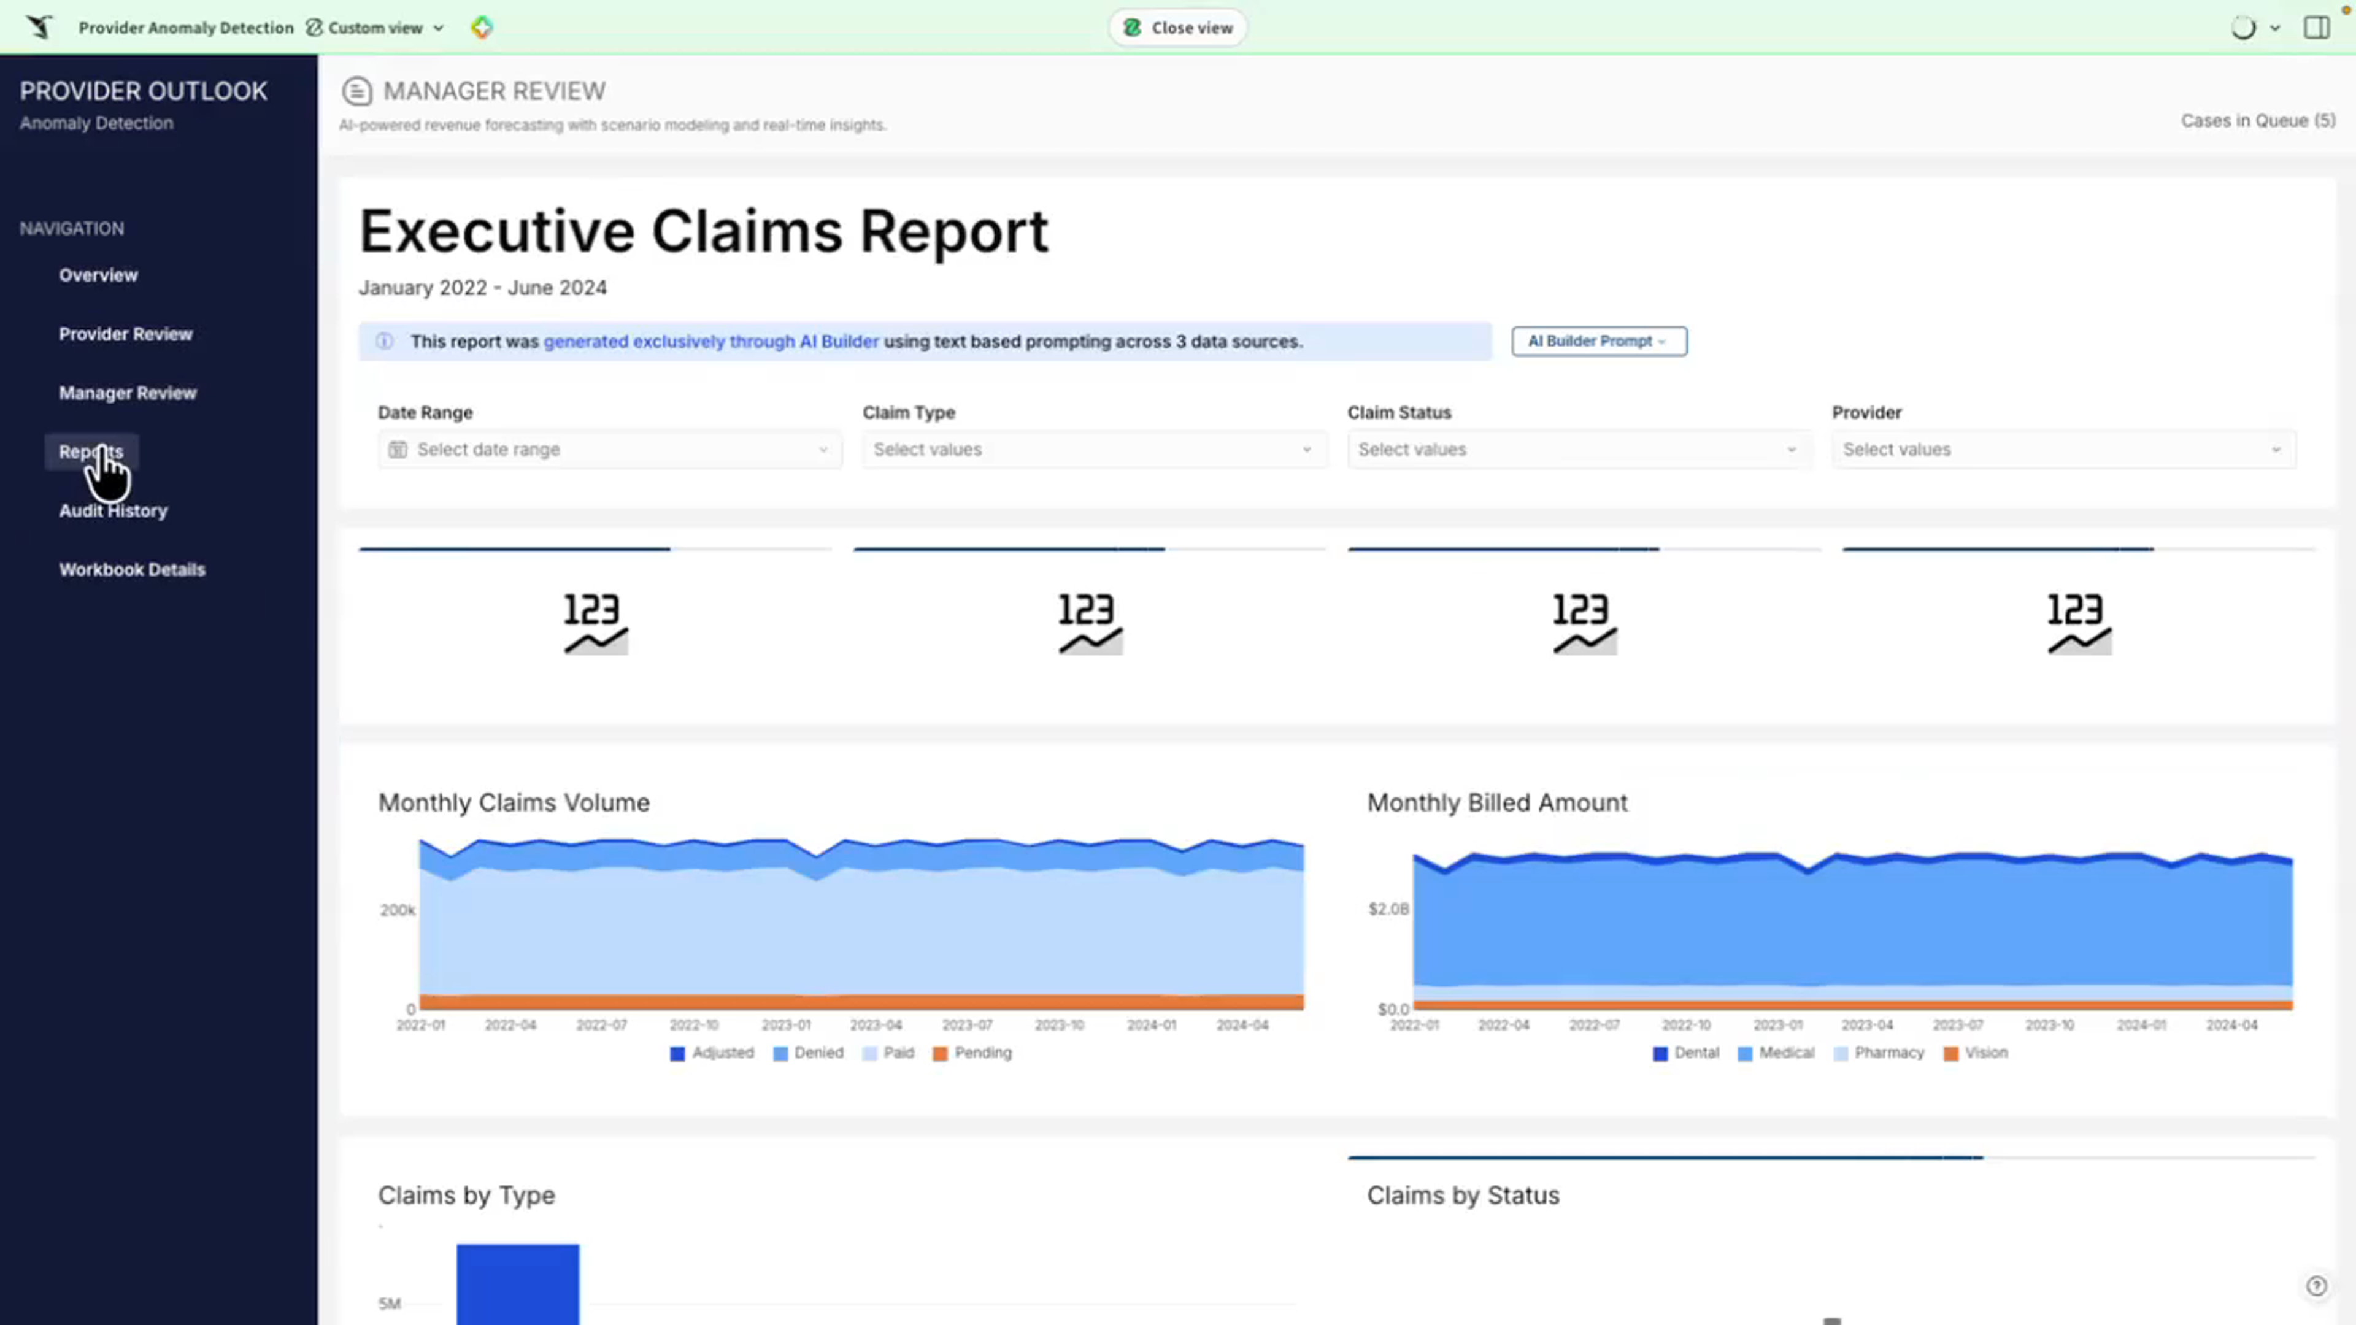The image size is (2356, 1325).
Task: Click the Claims by Type title
Action: pyautogui.click(x=466, y=1195)
